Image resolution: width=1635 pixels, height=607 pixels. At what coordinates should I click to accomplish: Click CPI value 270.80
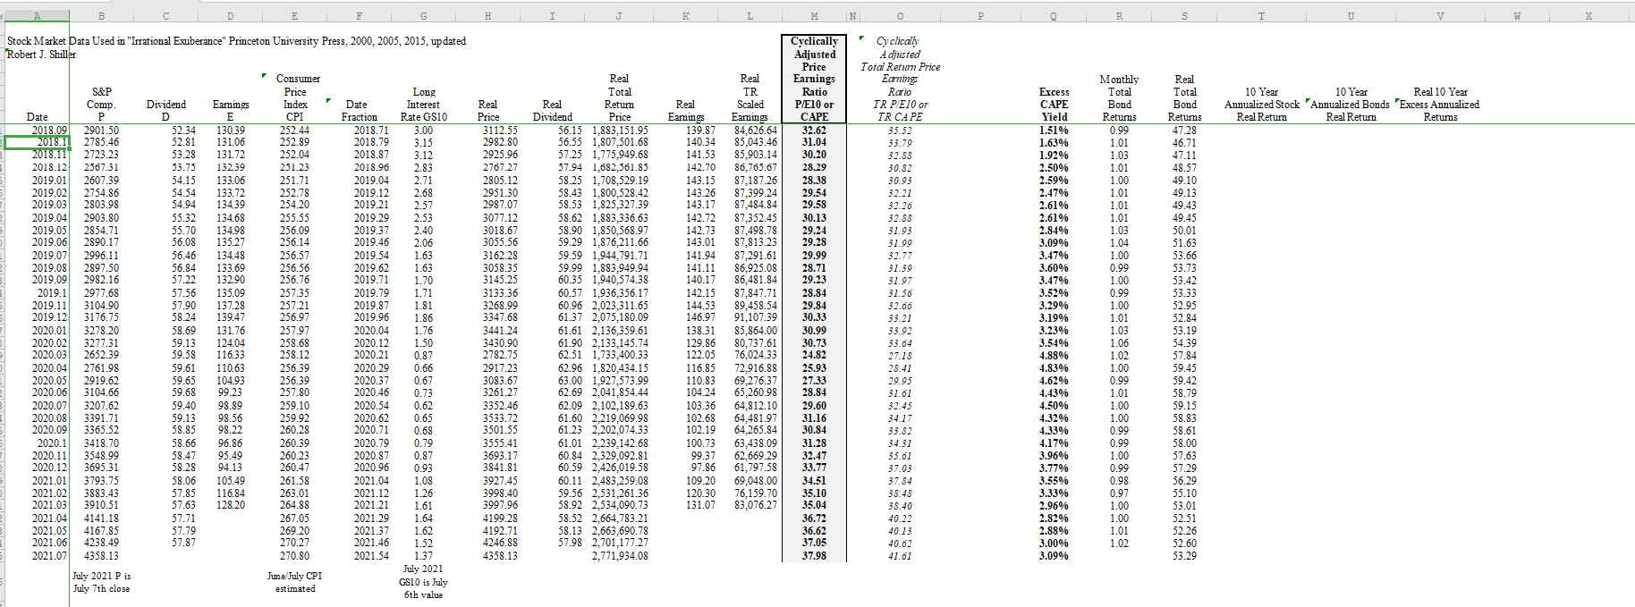295,555
